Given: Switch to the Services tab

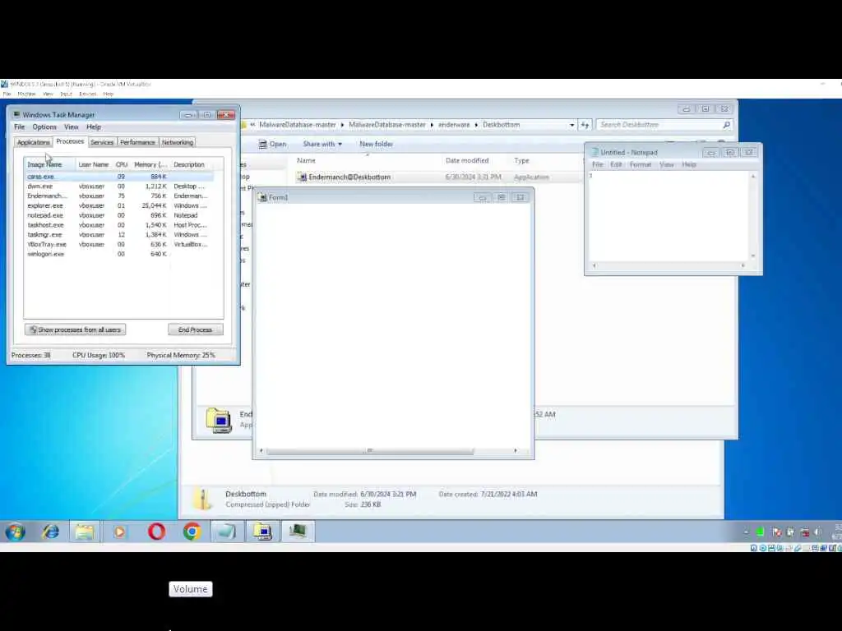Looking at the screenshot, I should 102,142.
